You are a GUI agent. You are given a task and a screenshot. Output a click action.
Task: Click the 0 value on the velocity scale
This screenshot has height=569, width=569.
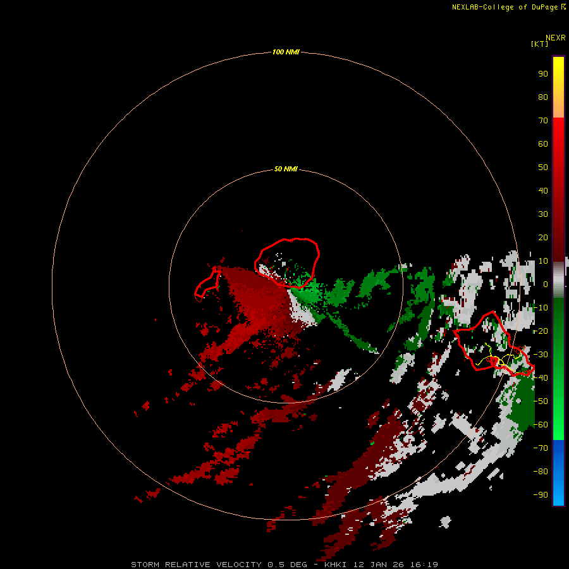point(545,284)
